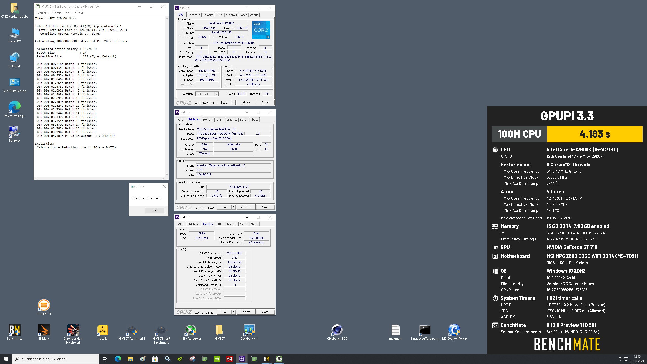
Task: Open the HWBOT Aquamark3 shortcut
Action: pos(132,332)
